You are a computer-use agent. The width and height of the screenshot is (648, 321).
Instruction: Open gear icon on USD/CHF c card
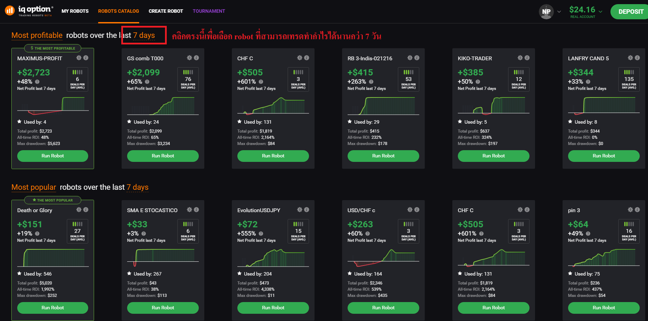pos(410,210)
